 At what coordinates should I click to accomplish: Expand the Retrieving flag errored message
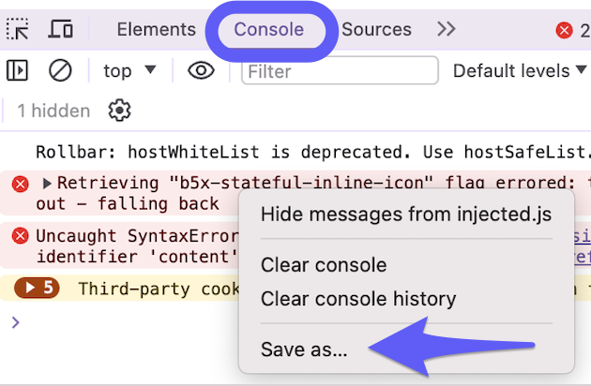(x=47, y=184)
